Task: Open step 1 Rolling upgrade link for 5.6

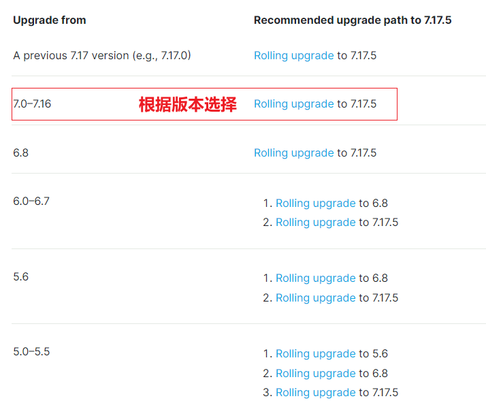Action: pos(315,278)
